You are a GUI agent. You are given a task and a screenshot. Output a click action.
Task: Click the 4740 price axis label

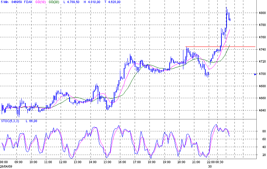(x=262, y=50)
